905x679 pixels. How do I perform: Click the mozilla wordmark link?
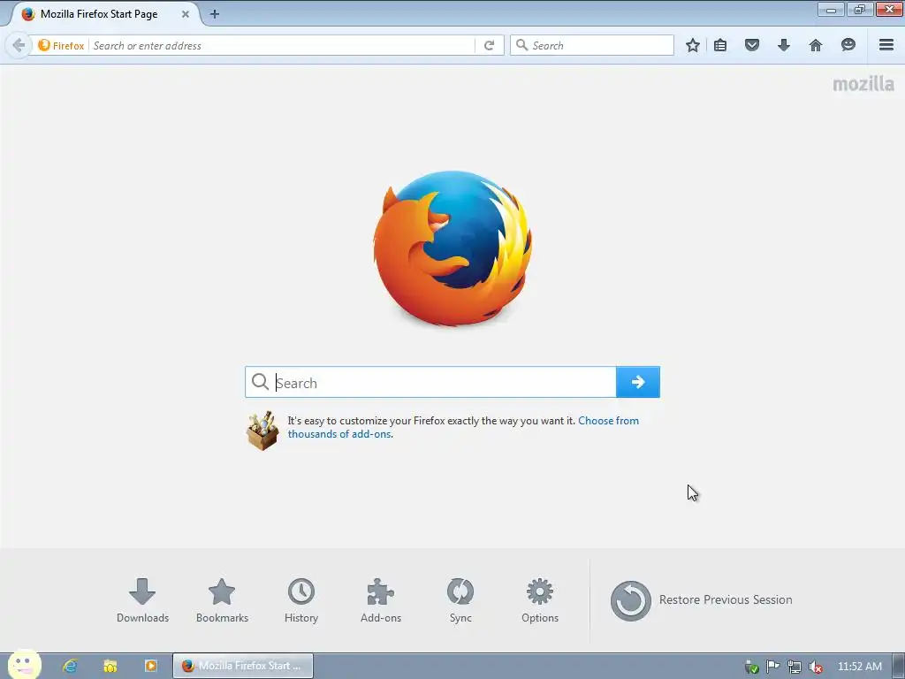click(863, 84)
